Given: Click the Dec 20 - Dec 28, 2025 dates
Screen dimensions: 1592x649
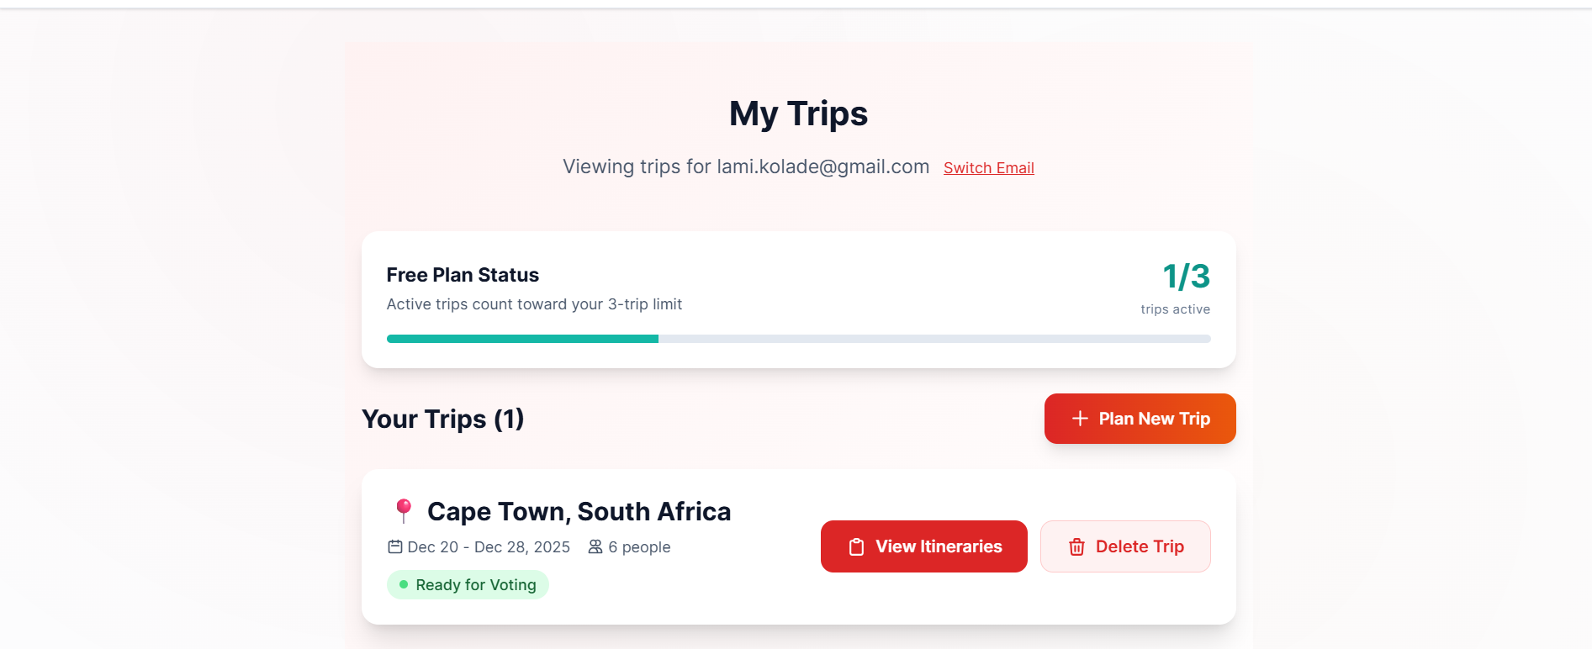Looking at the screenshot, I should pyautogui.click(x=489, y=547).
